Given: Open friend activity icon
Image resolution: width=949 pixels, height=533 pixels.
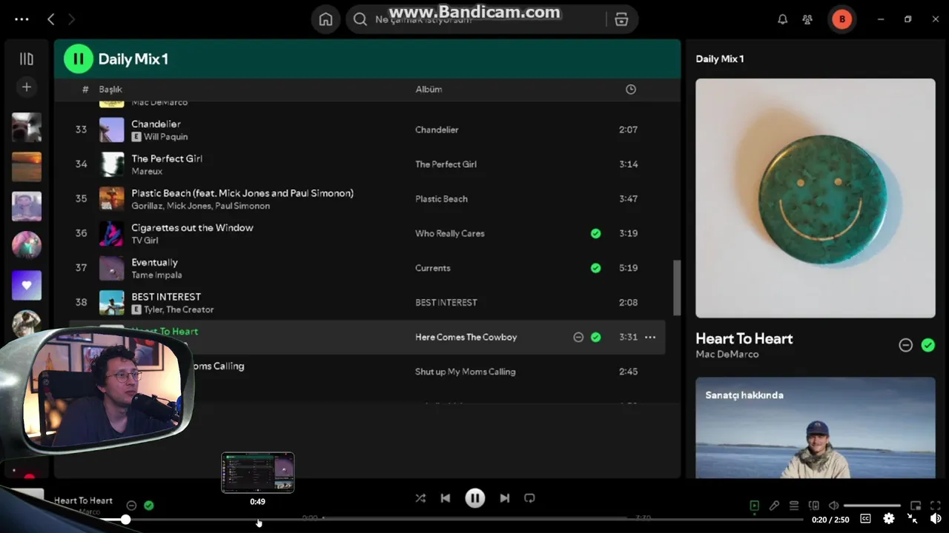Looking at the screenshot, I should pos(807,19).
